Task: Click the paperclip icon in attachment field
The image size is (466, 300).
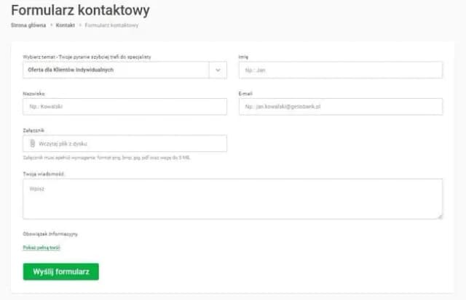Action: coord(33,144)
